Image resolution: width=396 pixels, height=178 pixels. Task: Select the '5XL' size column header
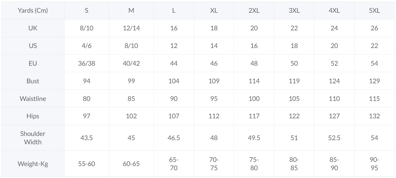374,11
